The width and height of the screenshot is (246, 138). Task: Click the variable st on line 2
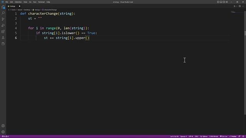30,19
